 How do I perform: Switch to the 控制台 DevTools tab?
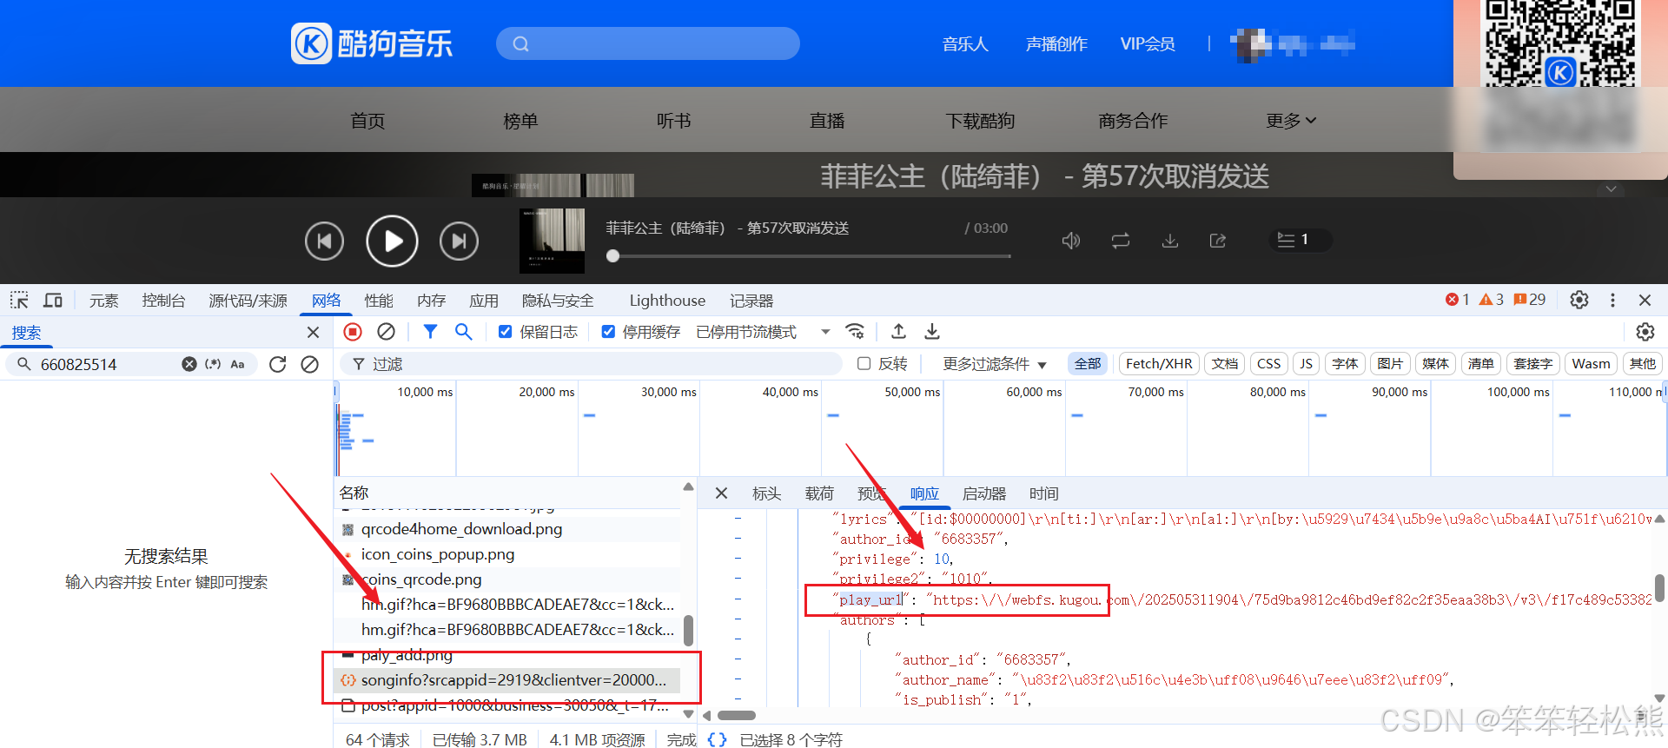[163, 301]
